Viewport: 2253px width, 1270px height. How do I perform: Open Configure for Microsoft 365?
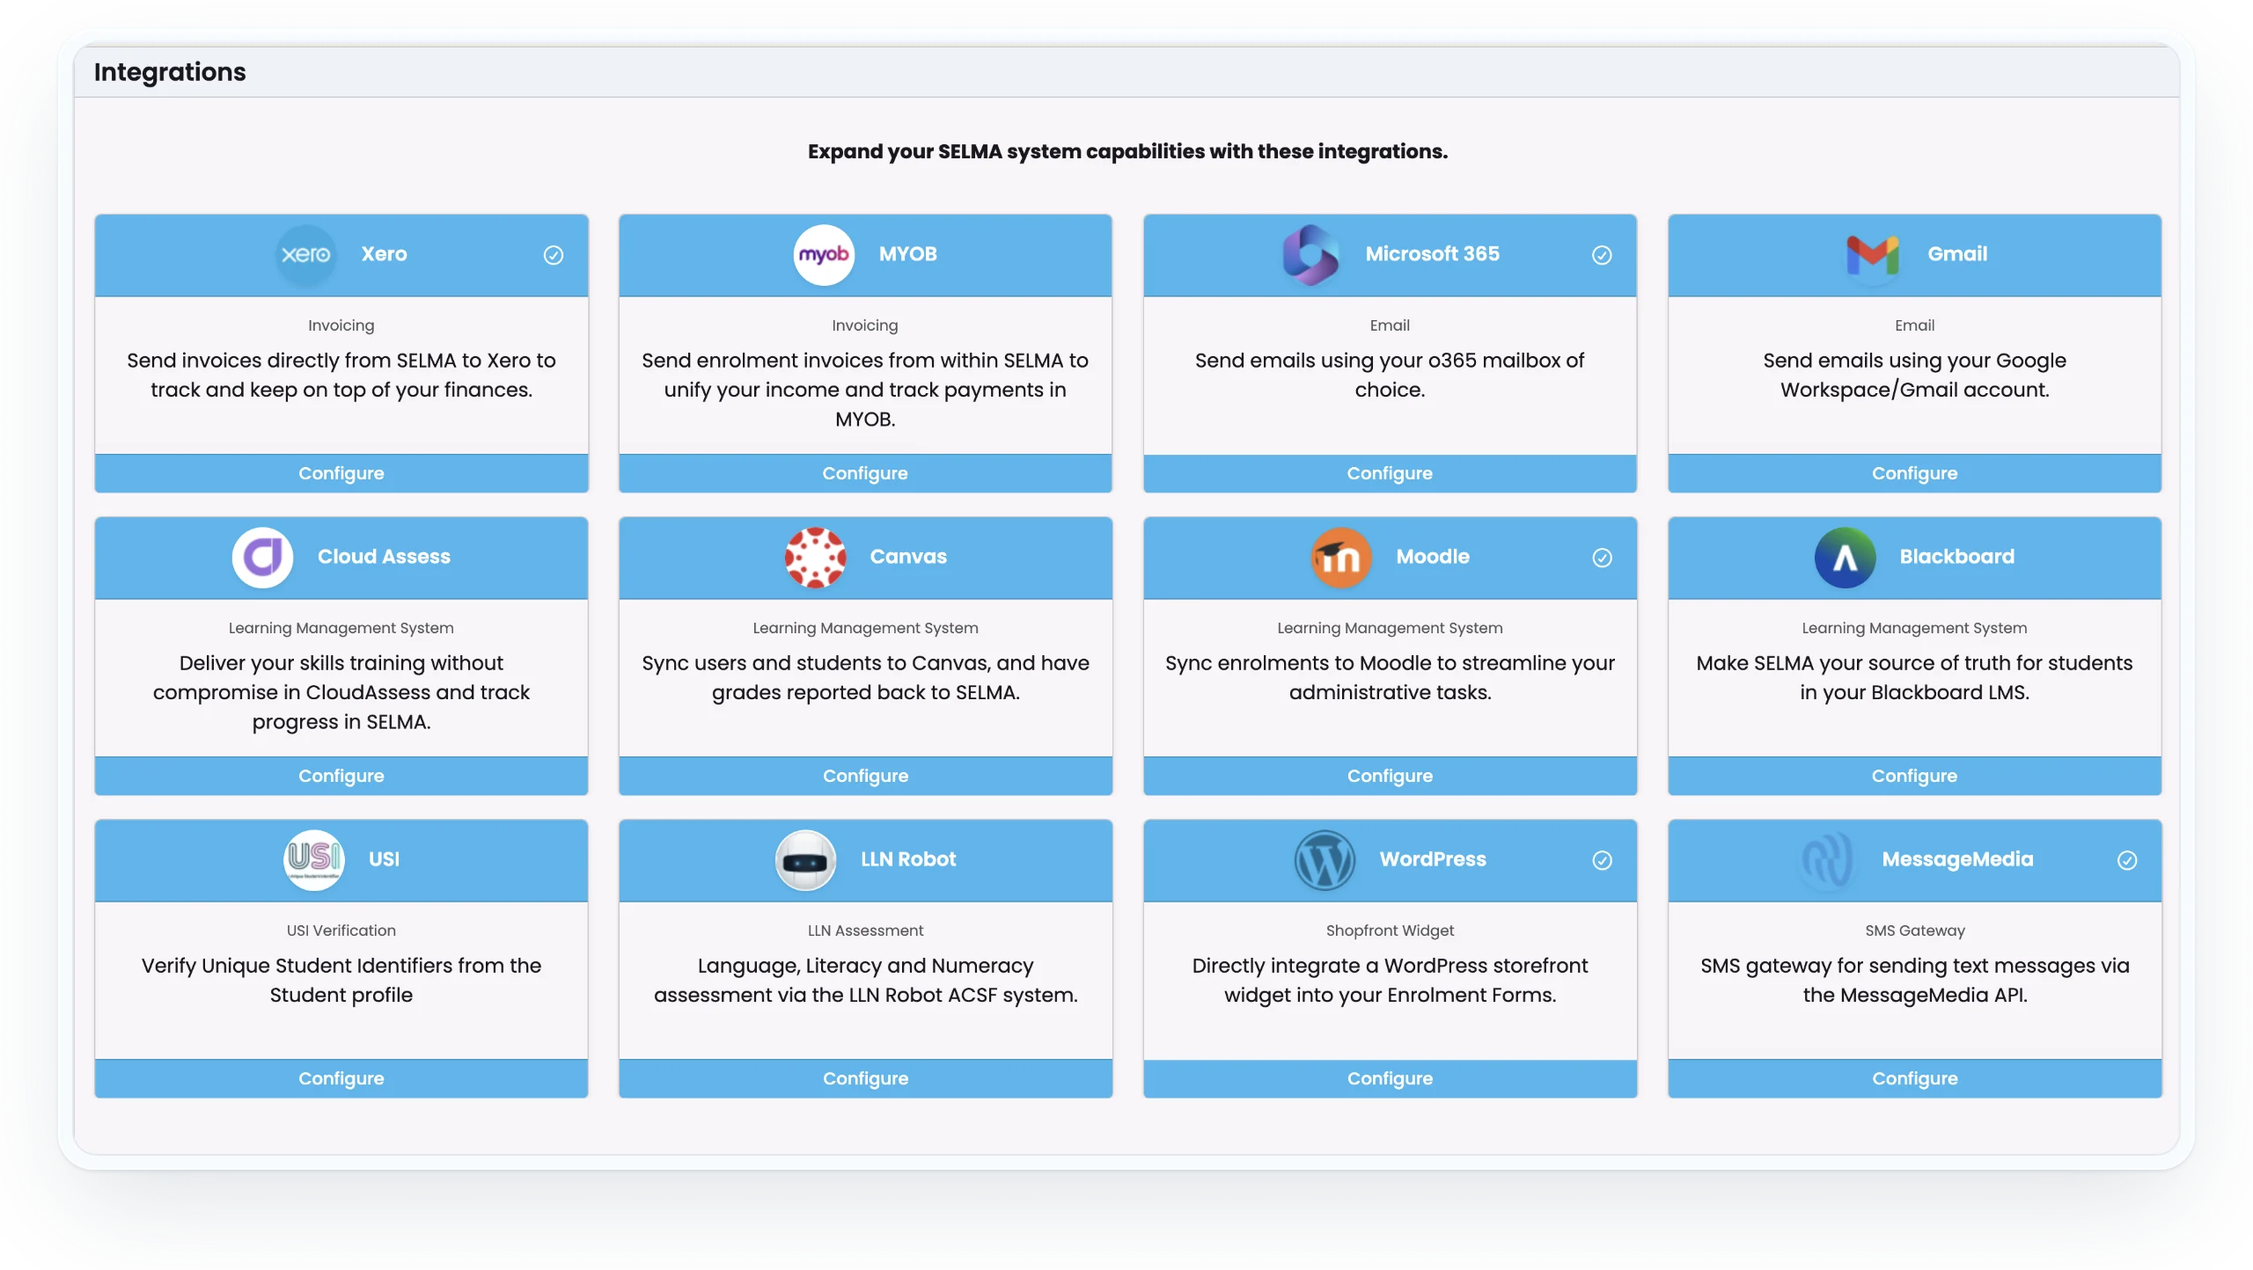(1390, 473)
